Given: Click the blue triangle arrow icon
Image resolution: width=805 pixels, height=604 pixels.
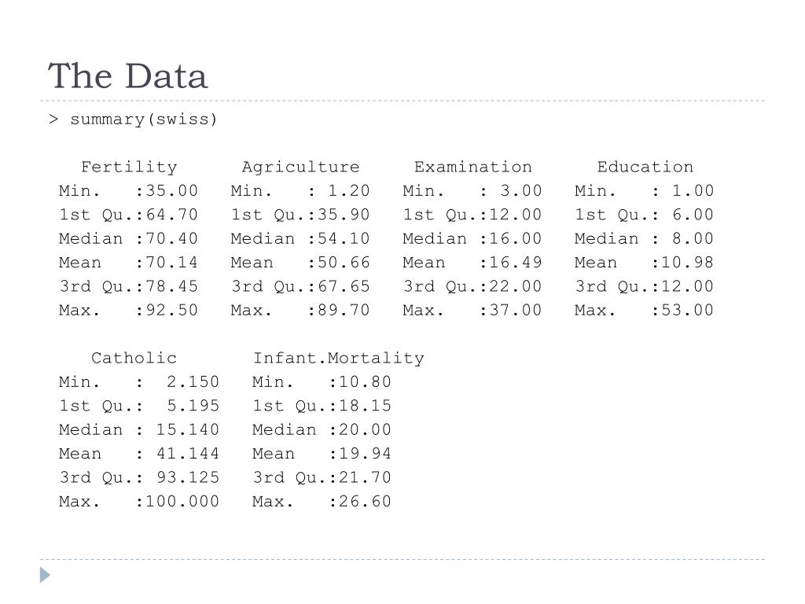Looking at the screenshot, I should point(45,575).
